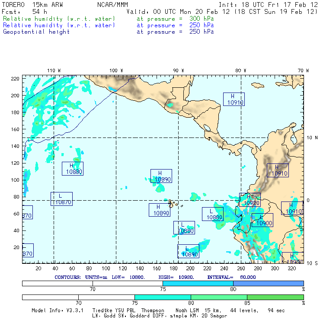Click the light green 80–85% segment of the lower color bar

click(x=219, y=297)
